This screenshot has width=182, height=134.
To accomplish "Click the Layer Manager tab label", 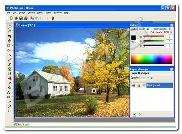I will [140, 73].
